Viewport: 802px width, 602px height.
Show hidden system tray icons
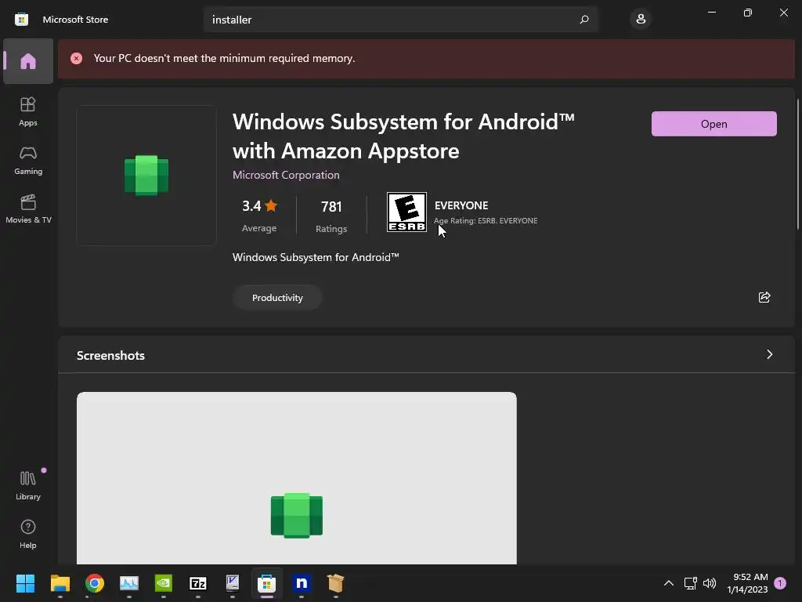(669, 583)
